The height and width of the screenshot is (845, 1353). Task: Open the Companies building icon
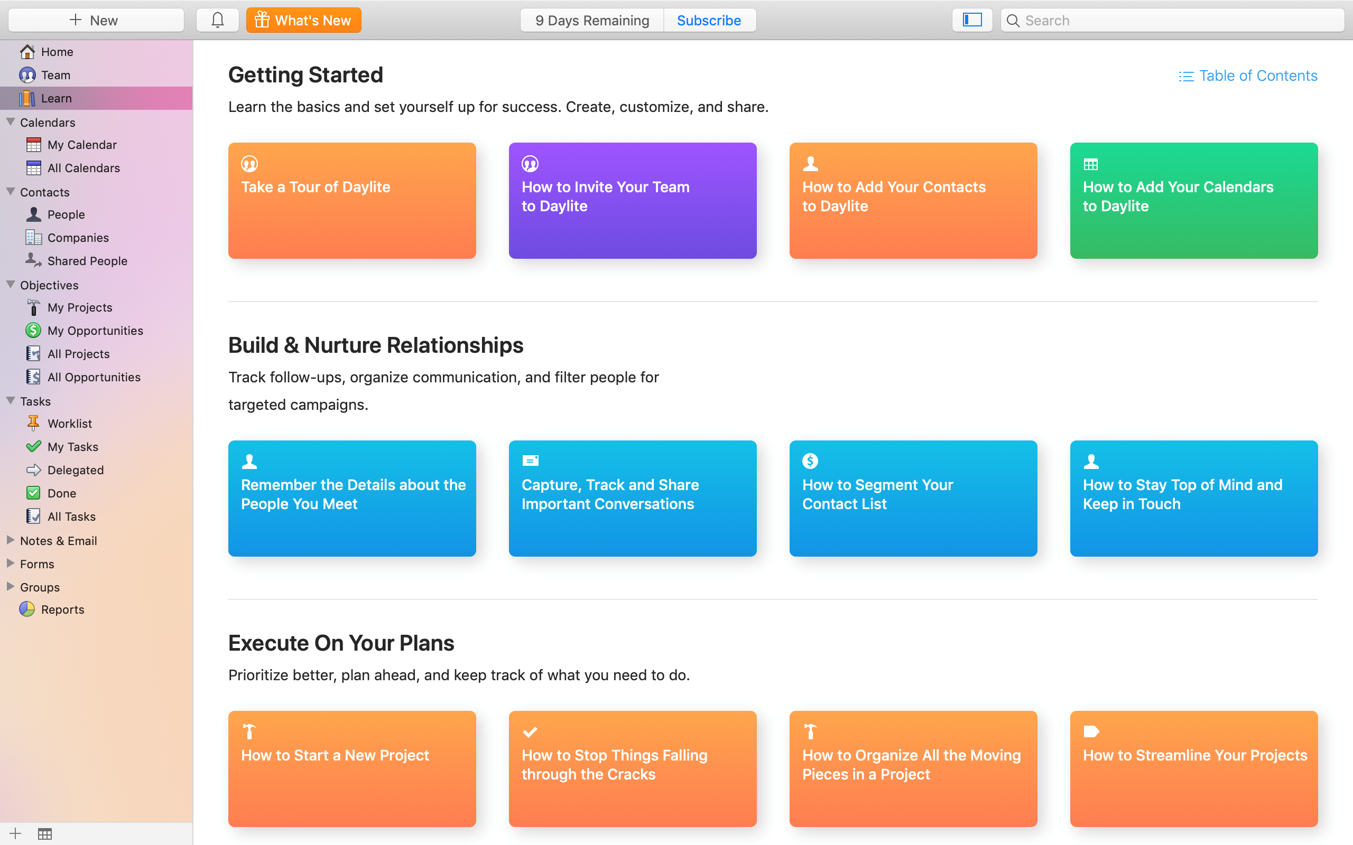(33, 238)
